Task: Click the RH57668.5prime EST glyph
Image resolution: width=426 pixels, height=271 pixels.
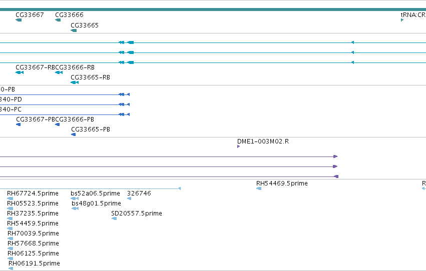Action: [x=11, y=249]
